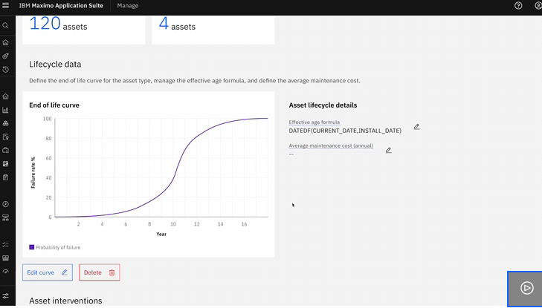Edit the average maintenance cost pencil icon
This screenshot has height=308, width=542.
389,150
